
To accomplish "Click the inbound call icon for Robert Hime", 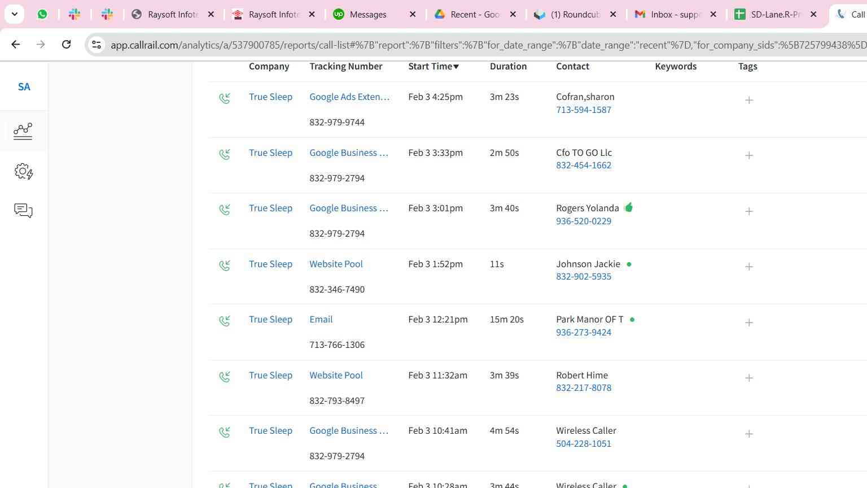I will (x=225, y=377).
